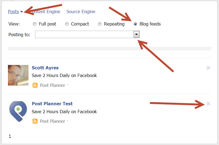
Task: Open the Scott Ayres name link
Action: (x=45, y=68)
